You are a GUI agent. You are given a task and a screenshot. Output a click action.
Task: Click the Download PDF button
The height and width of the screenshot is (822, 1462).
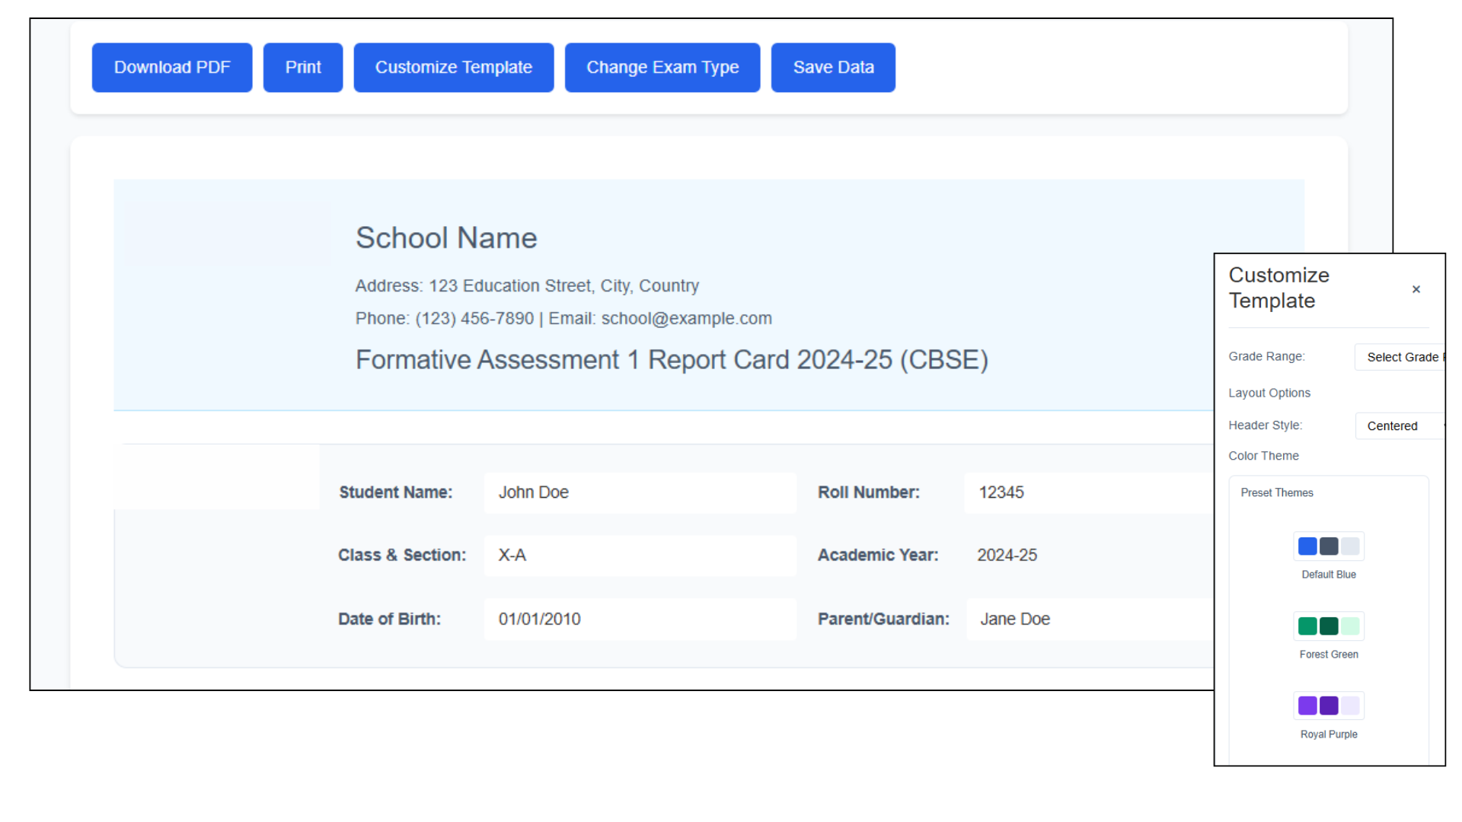click(x=172, y=68)
